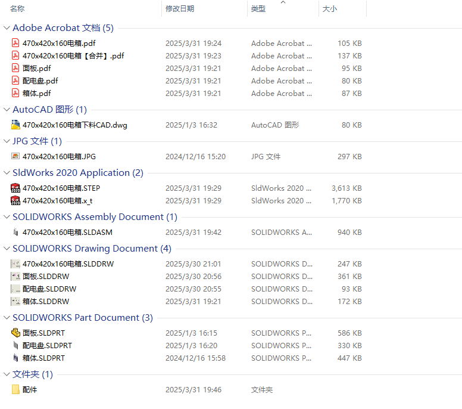Select file name 配电盘.pdf
Screen dimensions: 462x409
coord(40,81)
